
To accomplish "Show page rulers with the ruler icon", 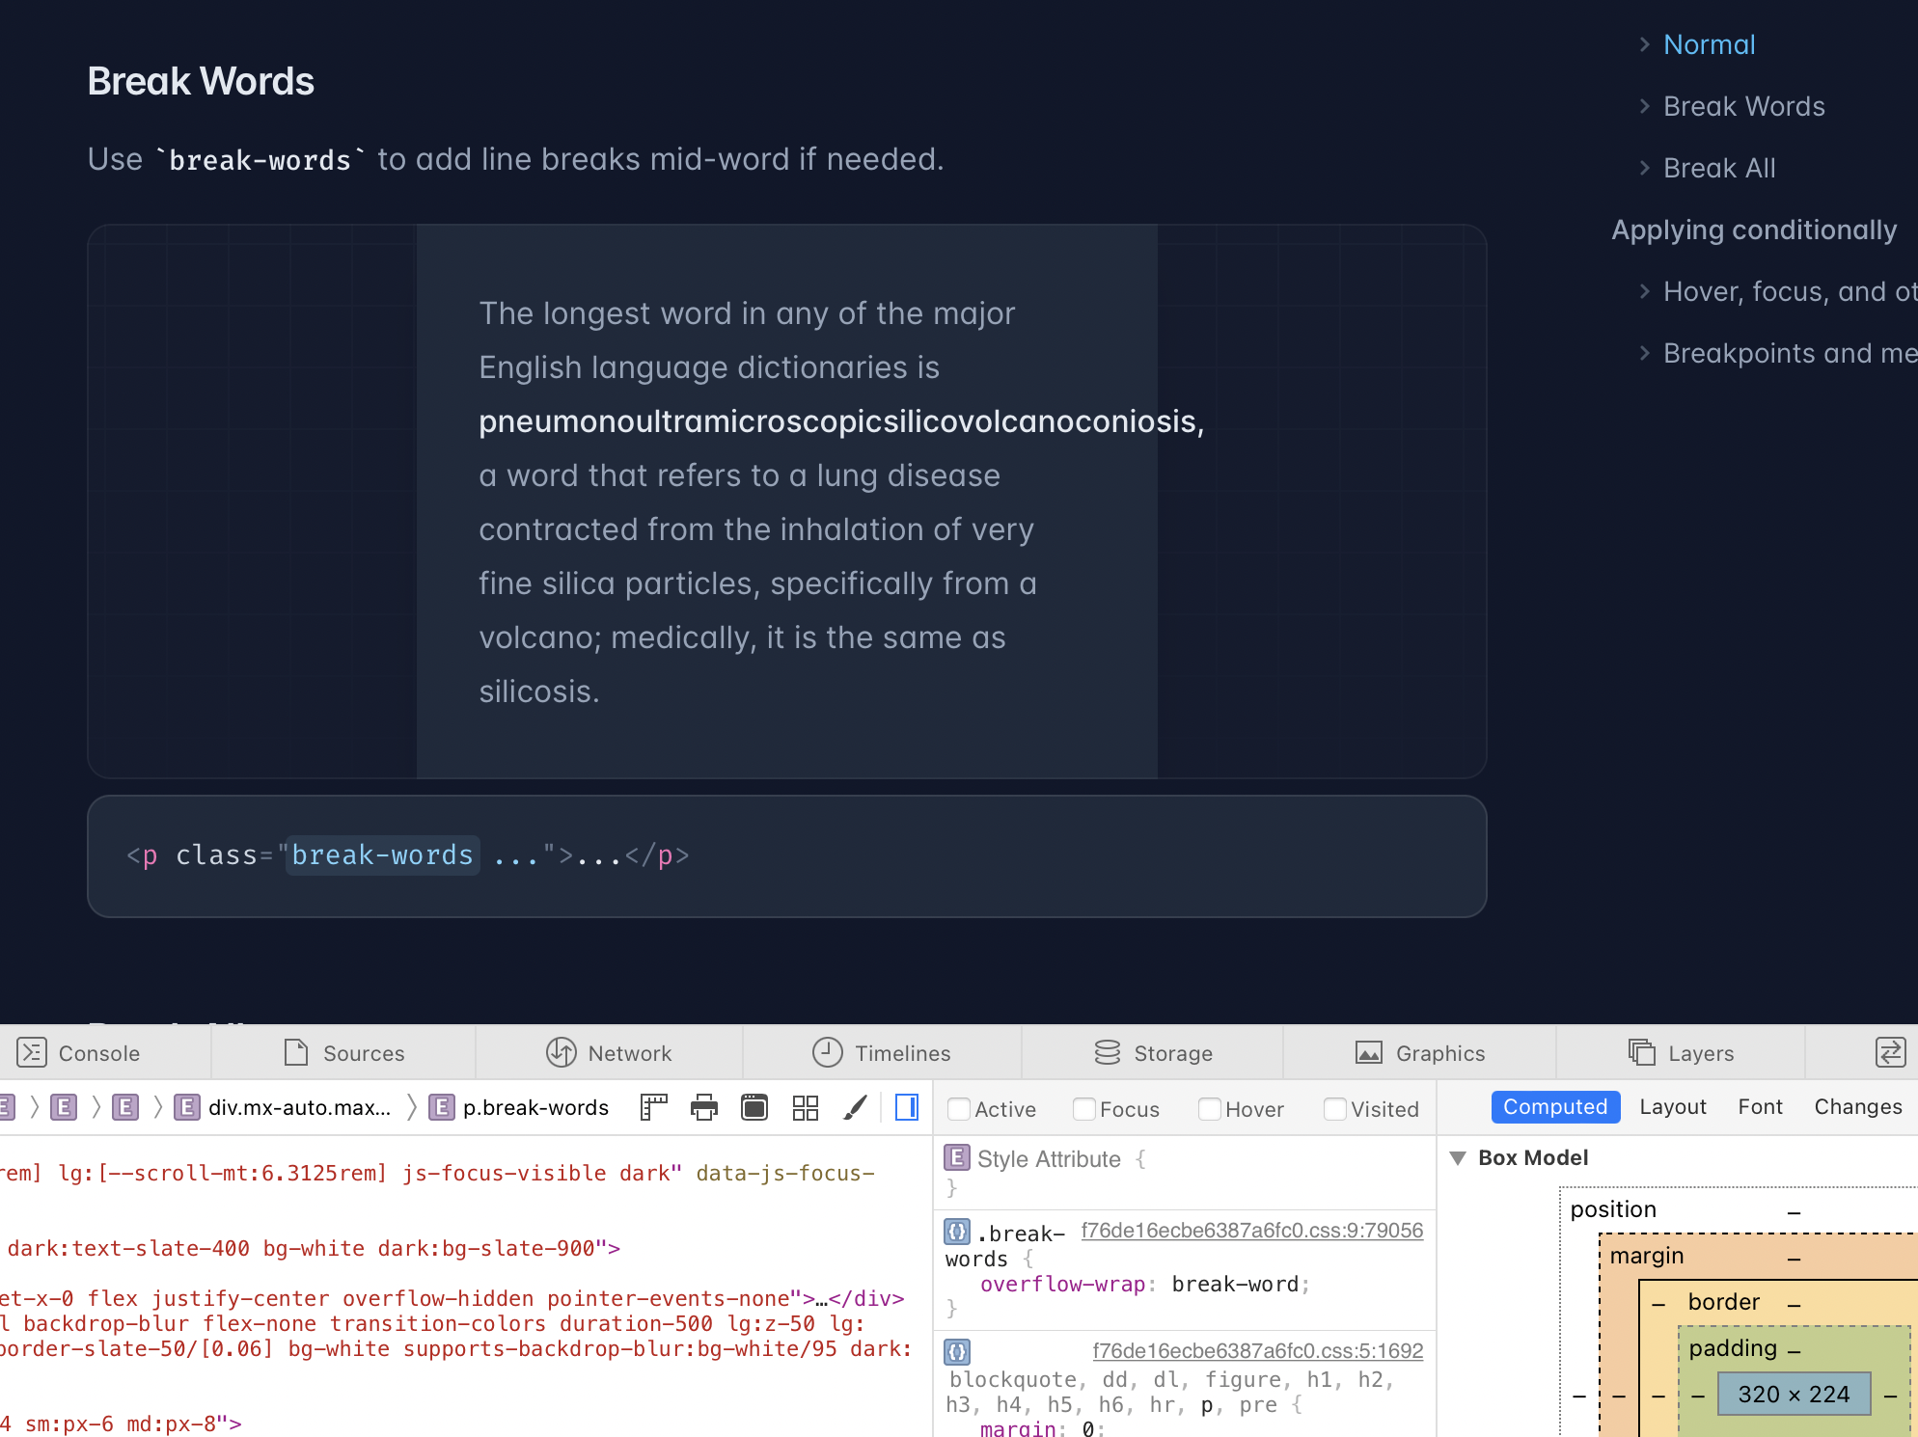I will (x=652, y=1107).
